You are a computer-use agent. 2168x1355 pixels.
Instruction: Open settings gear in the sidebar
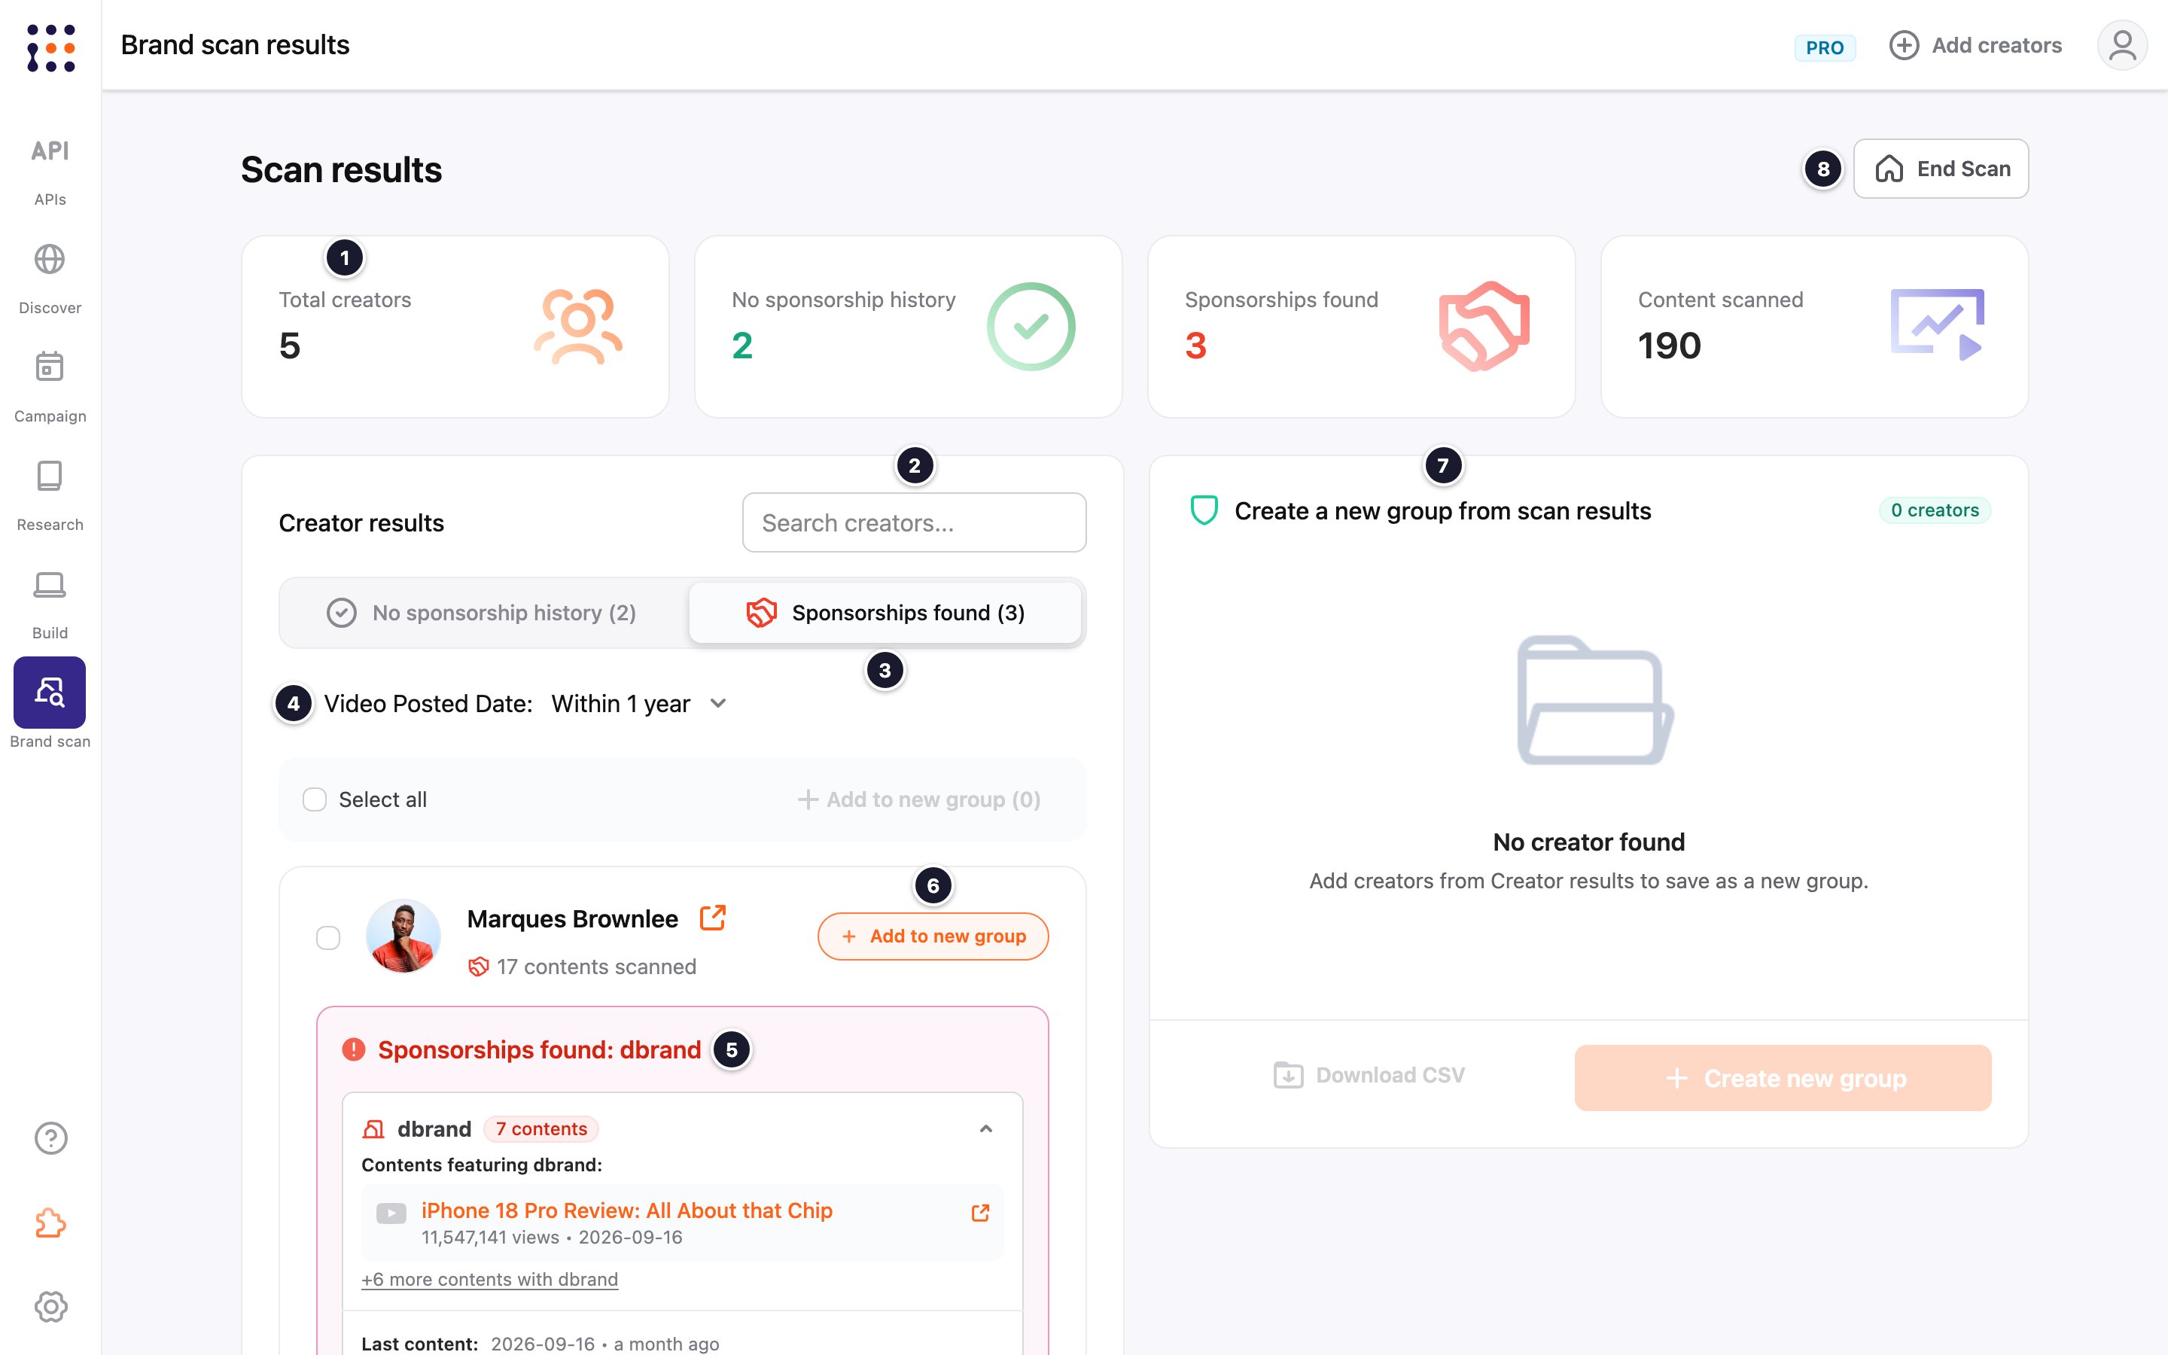tap(51, 1307)
